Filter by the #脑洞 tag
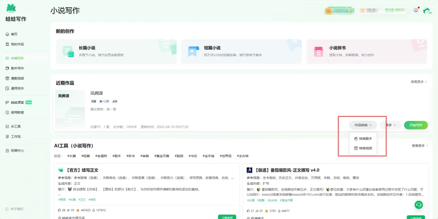The height and width of the screenshot is (219, 438). click(179, 156)
